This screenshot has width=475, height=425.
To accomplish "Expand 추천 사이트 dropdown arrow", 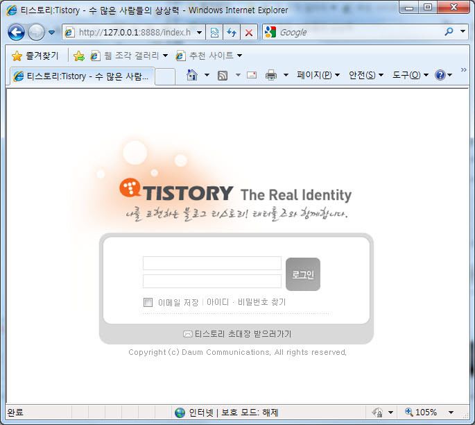I will pos(240,56).
